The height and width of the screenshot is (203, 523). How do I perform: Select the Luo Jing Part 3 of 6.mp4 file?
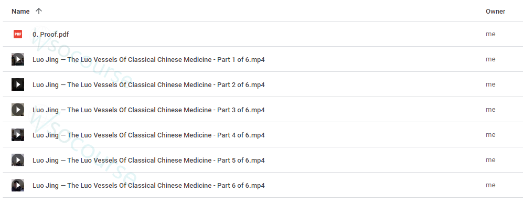click(149, 110)
